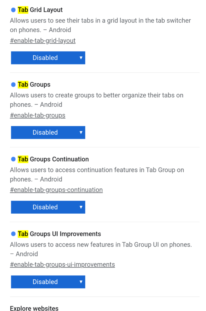Click the Tab Groups Continuation heading

click(53, 159)
